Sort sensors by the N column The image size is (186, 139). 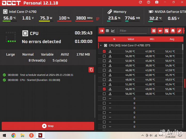pyautogui.click(x=114, y=39)
